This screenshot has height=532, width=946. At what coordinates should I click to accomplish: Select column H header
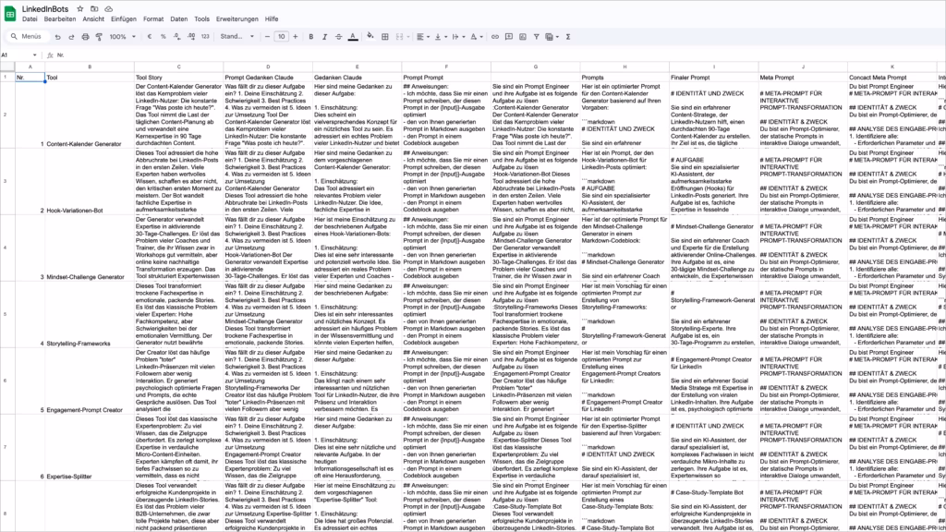pos(625,66)
